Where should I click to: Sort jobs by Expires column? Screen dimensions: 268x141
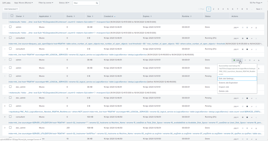147,16
